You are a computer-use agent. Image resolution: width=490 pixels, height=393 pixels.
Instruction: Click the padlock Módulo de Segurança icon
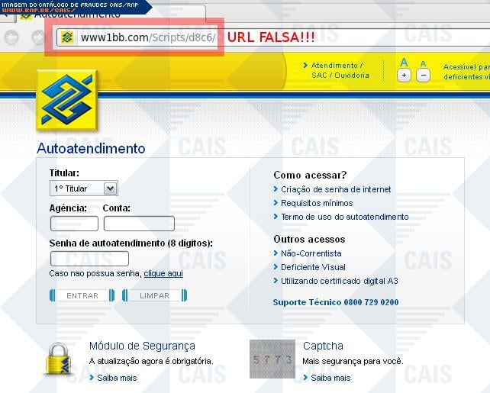(60, 359)
